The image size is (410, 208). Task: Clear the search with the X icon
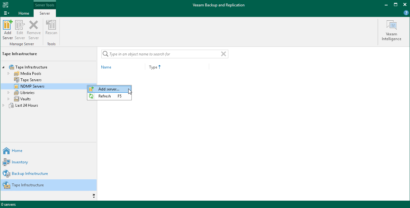pos(223,54)
